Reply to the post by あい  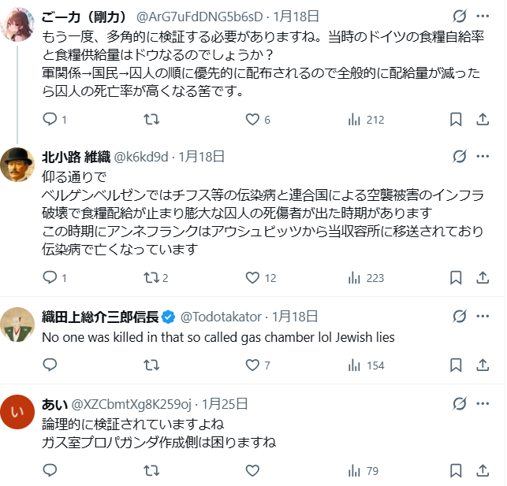click(50, 471)
